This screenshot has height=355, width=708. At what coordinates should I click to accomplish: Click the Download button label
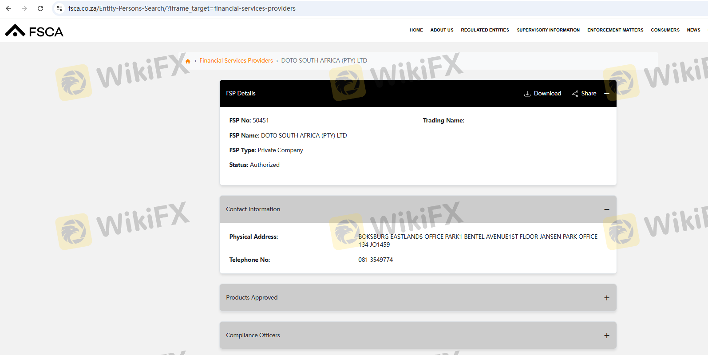point(548,93)
